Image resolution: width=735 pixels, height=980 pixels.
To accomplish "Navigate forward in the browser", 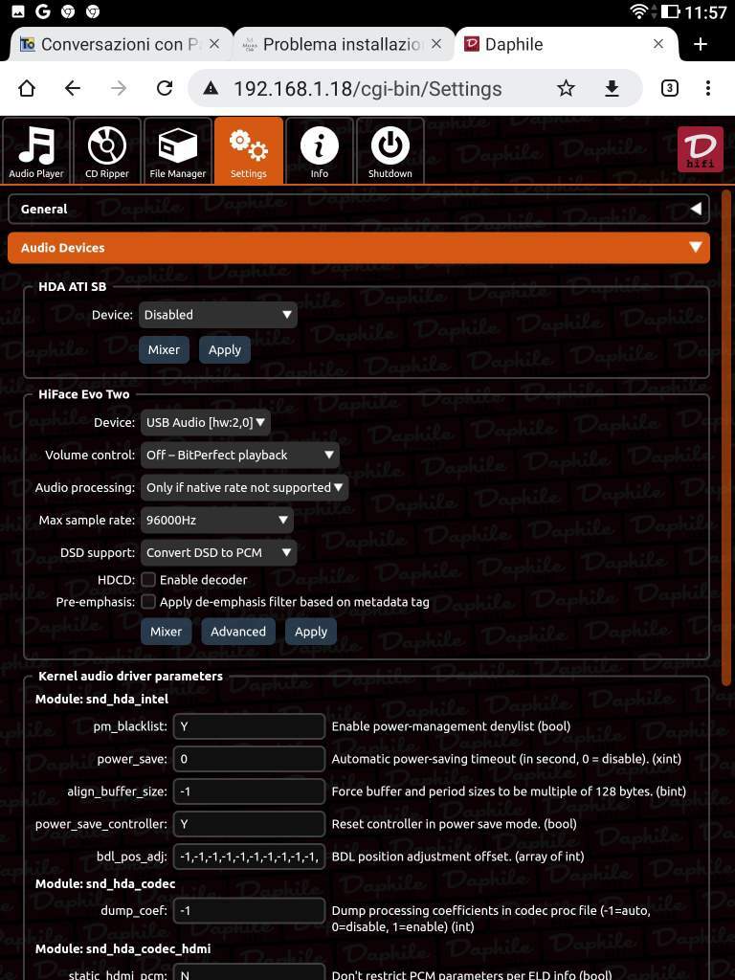I will (119, 89).
